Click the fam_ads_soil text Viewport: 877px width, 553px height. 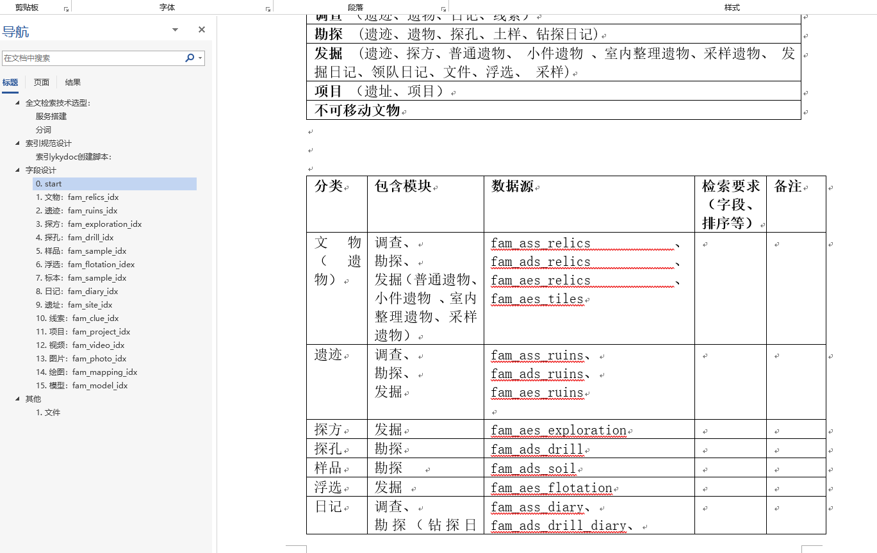pos(534,469)
